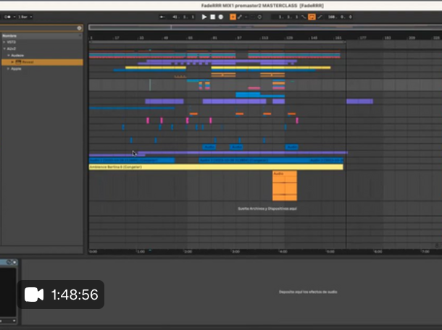Screen dimensions: 442x330
Task: Select the rightmost pink clip near bar 137
Action: 297,121
